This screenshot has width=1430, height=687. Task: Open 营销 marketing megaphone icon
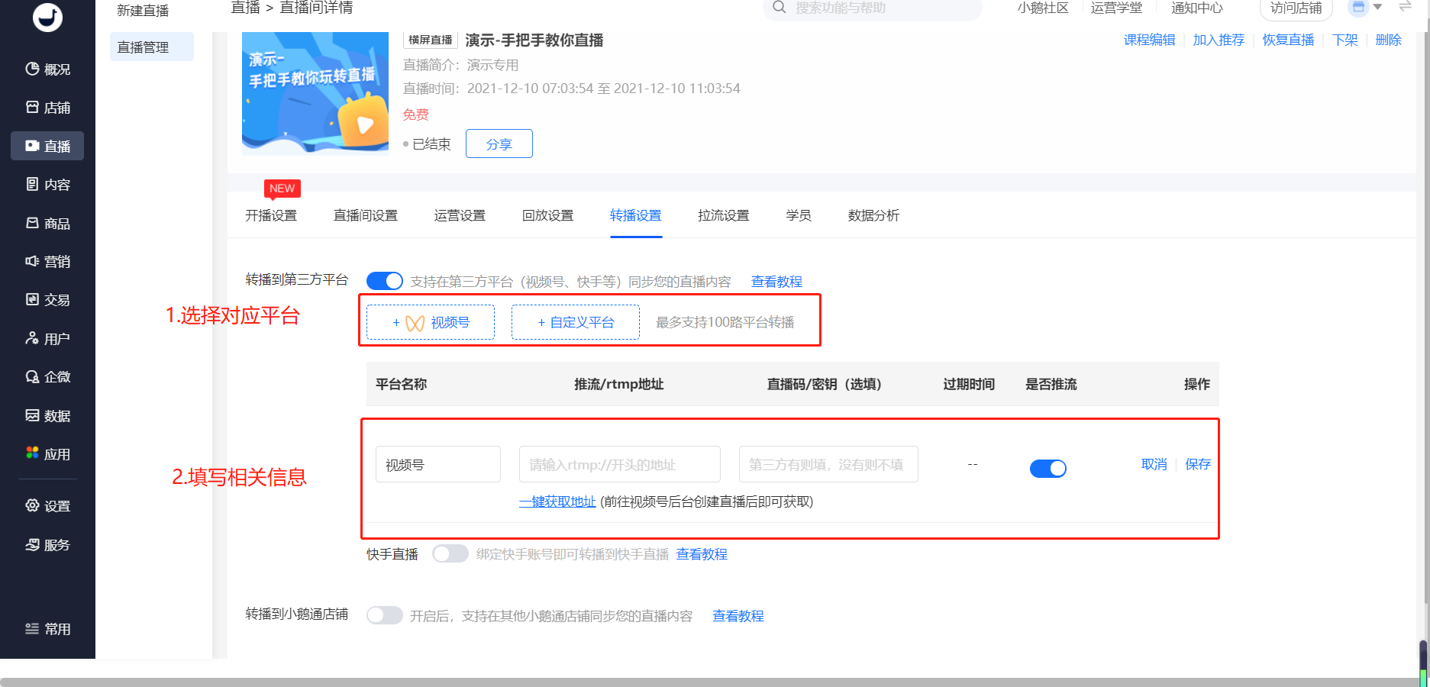(x=32, y=262)
